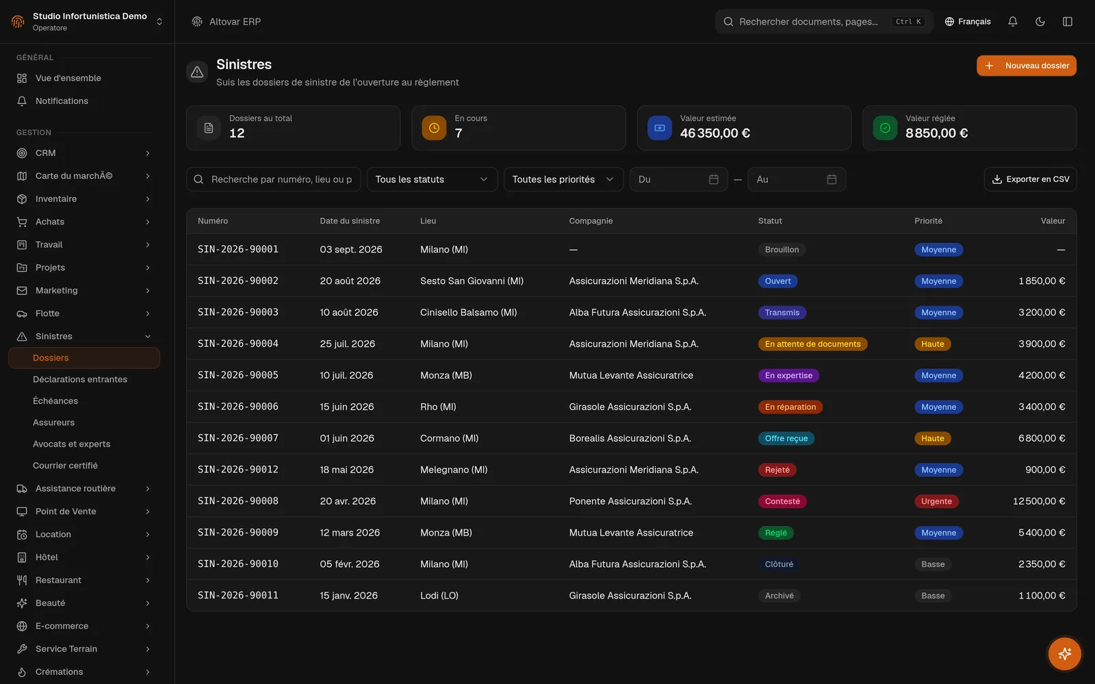Expand the Beauté menu chevron
Screen dimensions: 1095x684
(148, 603)
